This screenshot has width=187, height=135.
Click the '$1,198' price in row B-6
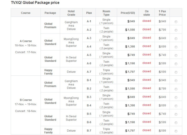click(x=130, y=122)
